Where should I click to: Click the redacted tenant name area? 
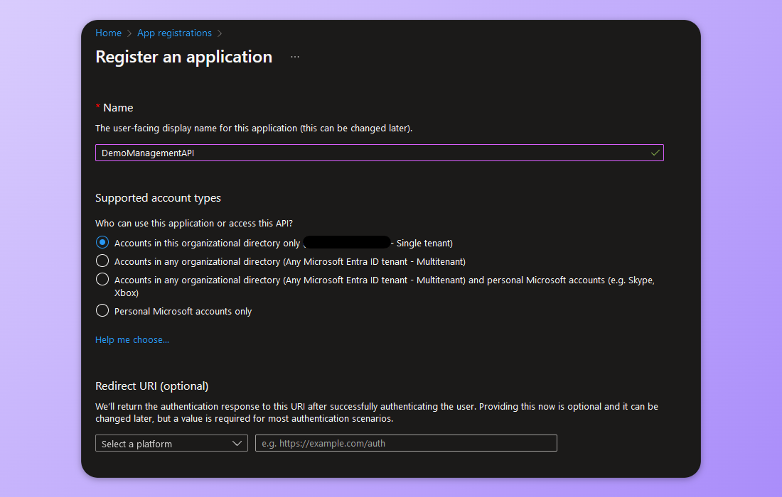[x=348, y=241]
